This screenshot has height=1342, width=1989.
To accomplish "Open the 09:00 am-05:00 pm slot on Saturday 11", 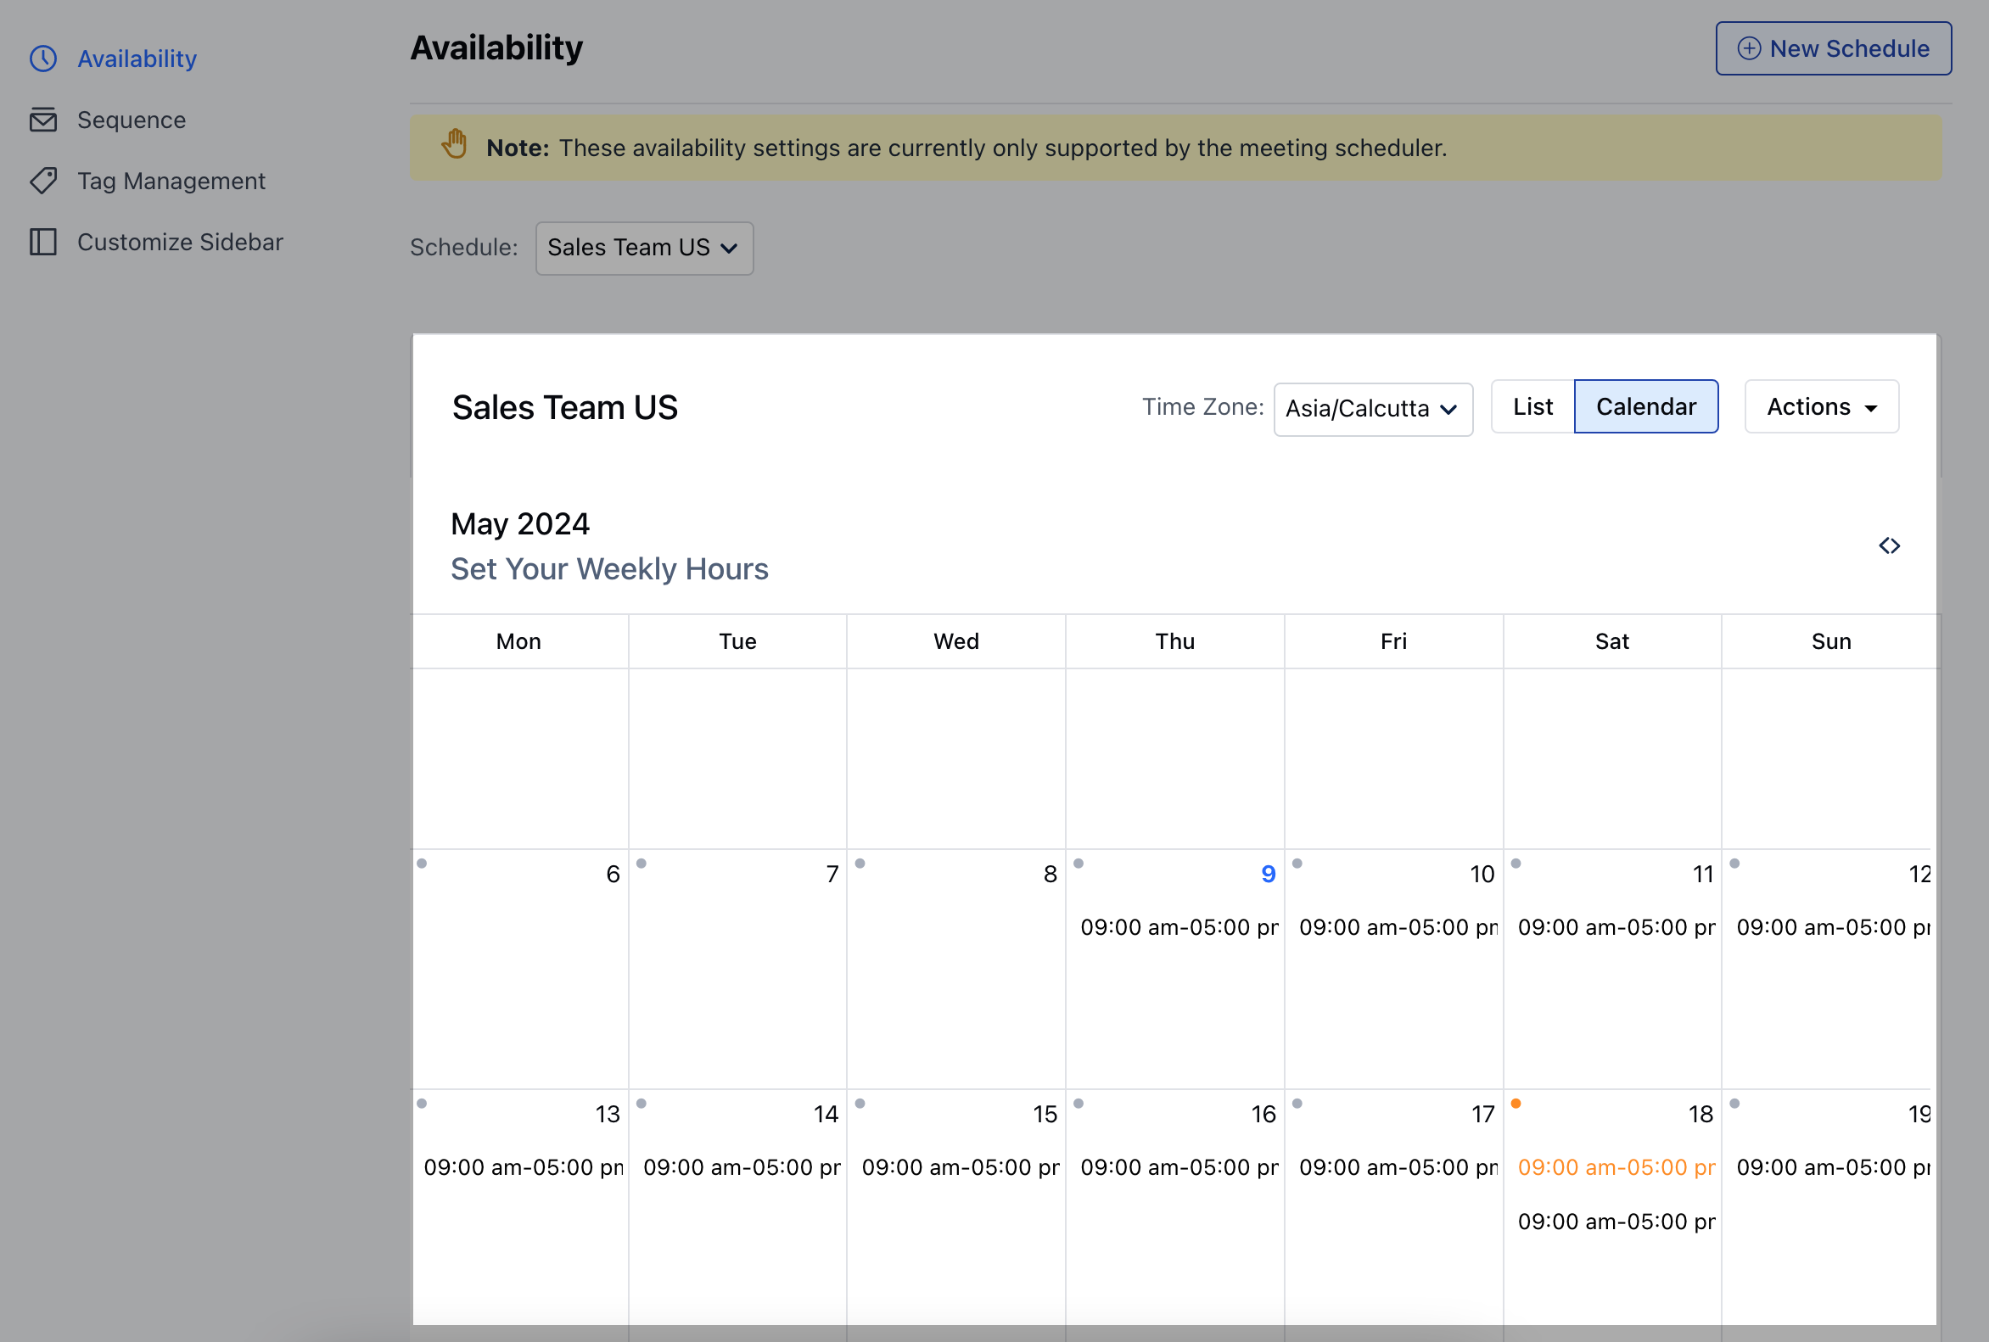I will (1616, 928).
